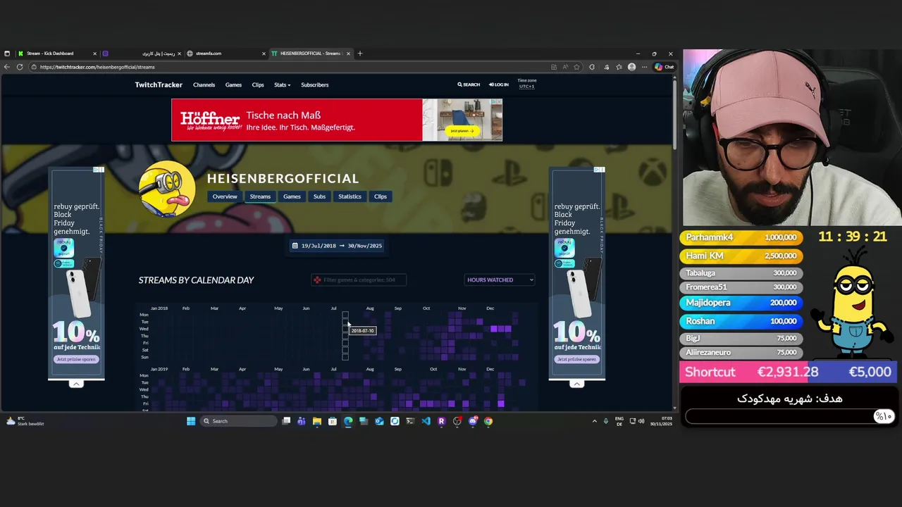
Task: Click left ad 'Jetzt präzise sparen' button
Action: (76, 359)
